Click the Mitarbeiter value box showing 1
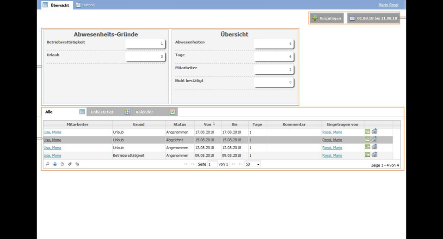The image size is (443, 239). tap(274, 69)
